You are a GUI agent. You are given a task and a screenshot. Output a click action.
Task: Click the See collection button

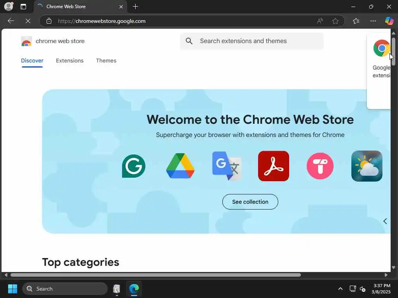pos(250,202)
